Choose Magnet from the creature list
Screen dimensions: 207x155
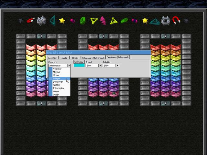[60, 72]
